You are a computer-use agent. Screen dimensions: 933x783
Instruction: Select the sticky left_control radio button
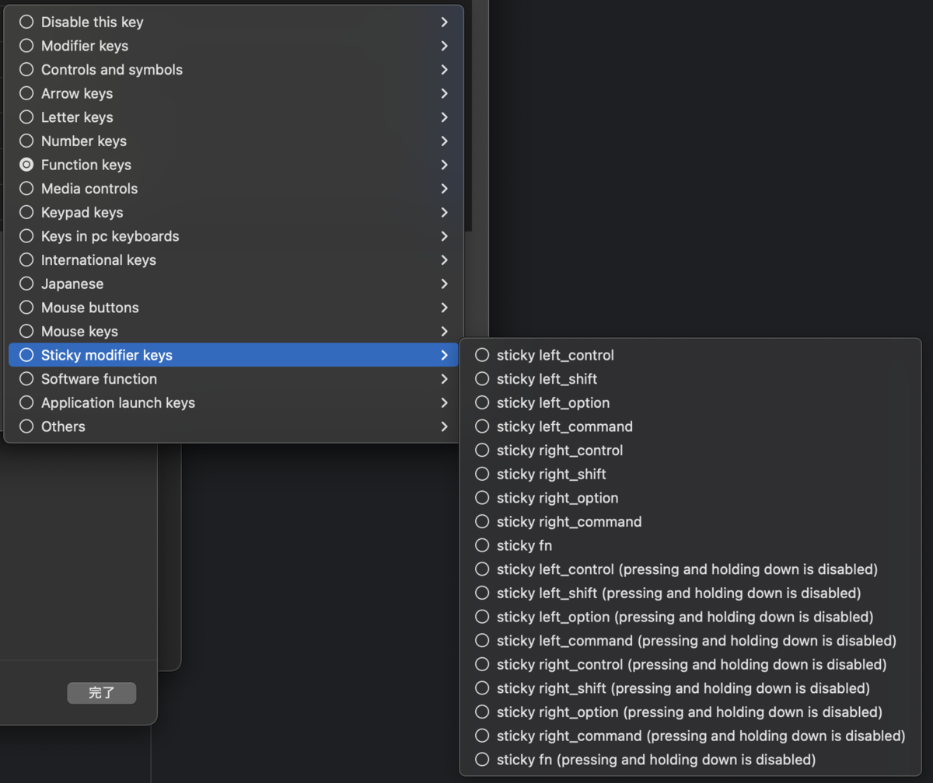(482, 355)
